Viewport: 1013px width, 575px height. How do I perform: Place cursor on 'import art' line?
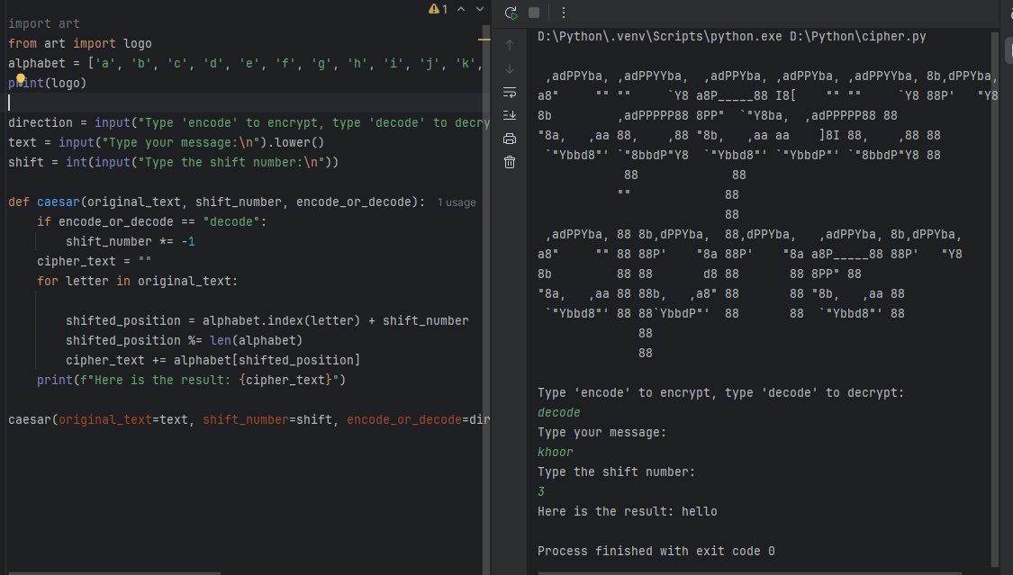[44, 24]
